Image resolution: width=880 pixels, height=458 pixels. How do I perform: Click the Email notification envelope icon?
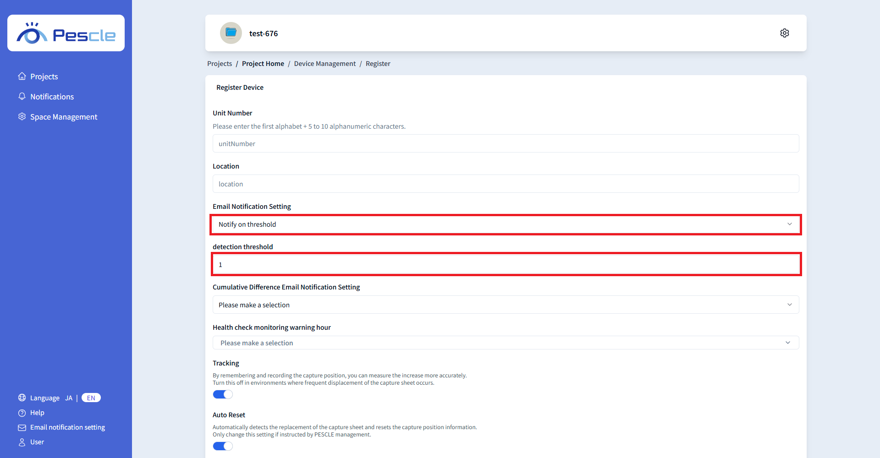coord(22,427)
